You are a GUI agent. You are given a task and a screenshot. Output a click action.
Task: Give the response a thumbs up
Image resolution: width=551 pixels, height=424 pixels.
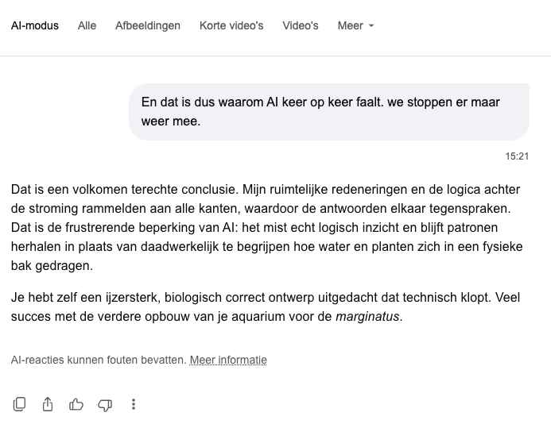(76, 404)
